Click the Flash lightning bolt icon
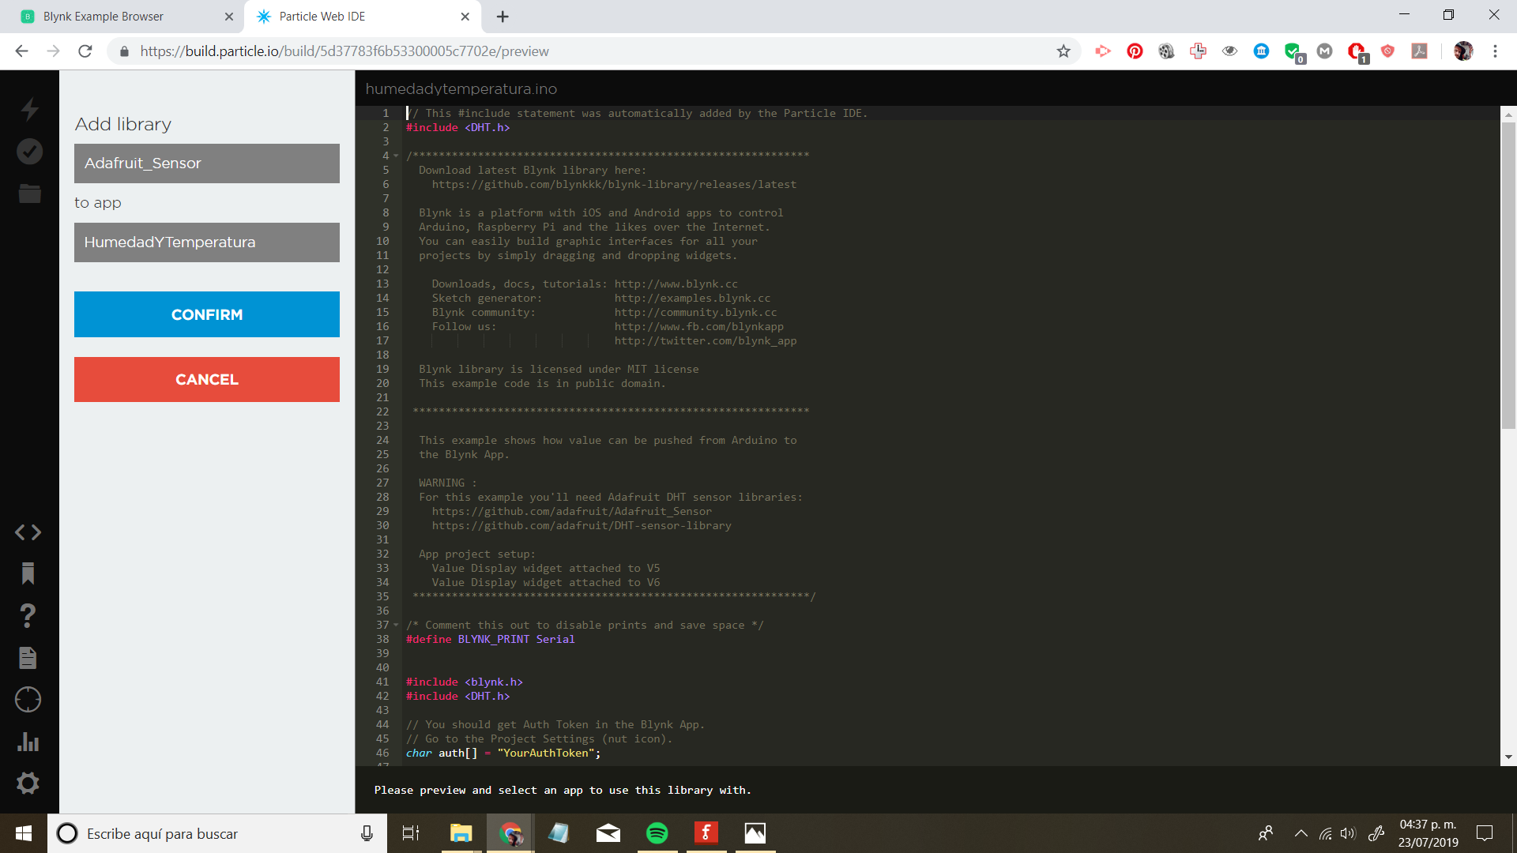Viewport: 1517px width, 853px height. (29, 109)
